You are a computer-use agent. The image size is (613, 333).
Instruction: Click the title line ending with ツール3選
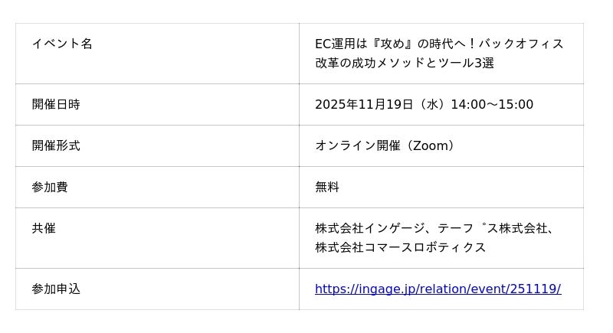coord(405,63)
